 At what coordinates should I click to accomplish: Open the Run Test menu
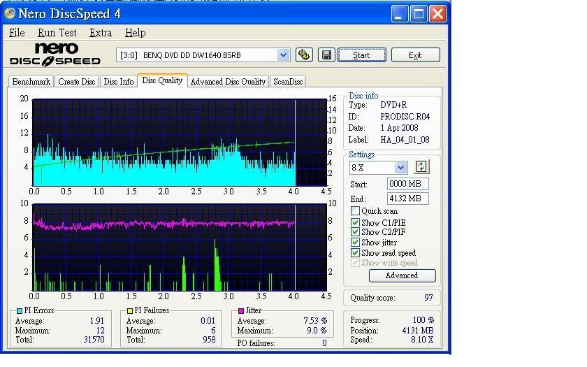pos(57,33)
